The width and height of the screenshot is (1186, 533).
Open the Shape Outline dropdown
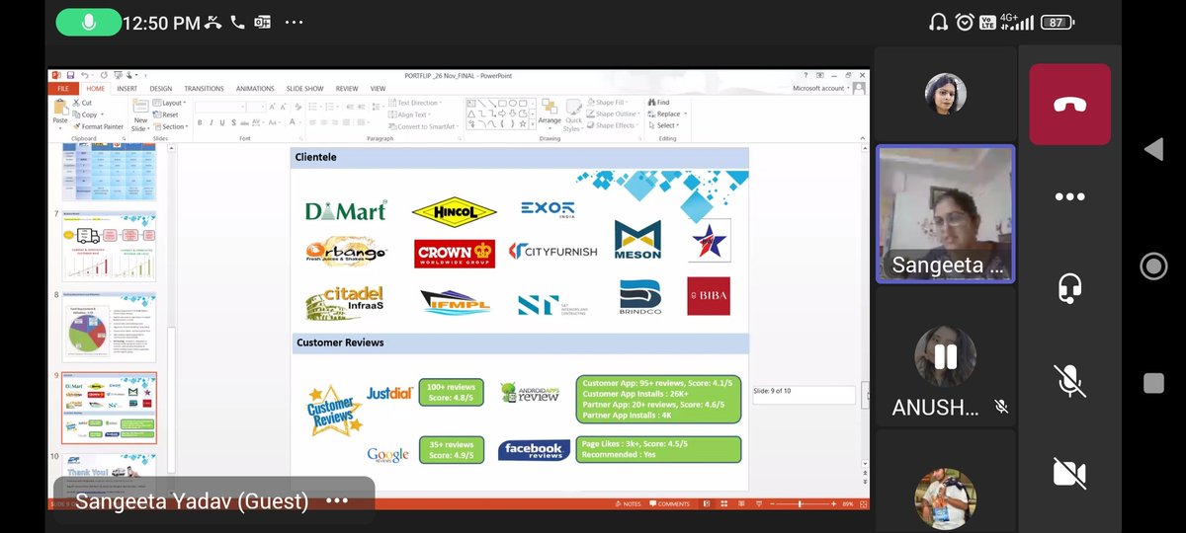[612, 114]
